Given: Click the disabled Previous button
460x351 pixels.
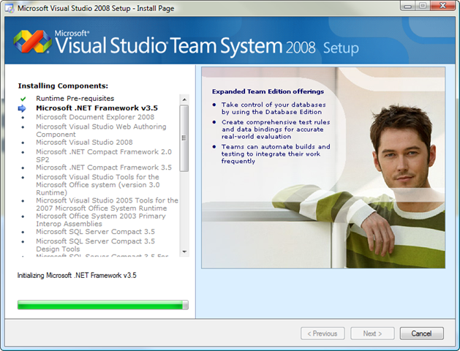Looking at the screenshot, I should click(323, 333).
